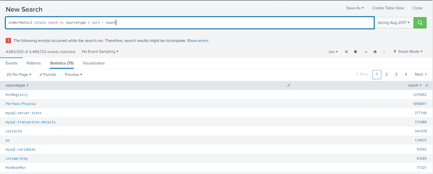Select the Statistics (75) tab
Viewport: 433px width, 174px height.
click(x=62, y=63)
